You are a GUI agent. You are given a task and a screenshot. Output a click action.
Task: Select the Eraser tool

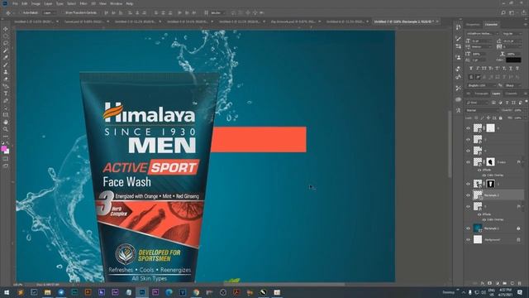[x=6, y=79]
